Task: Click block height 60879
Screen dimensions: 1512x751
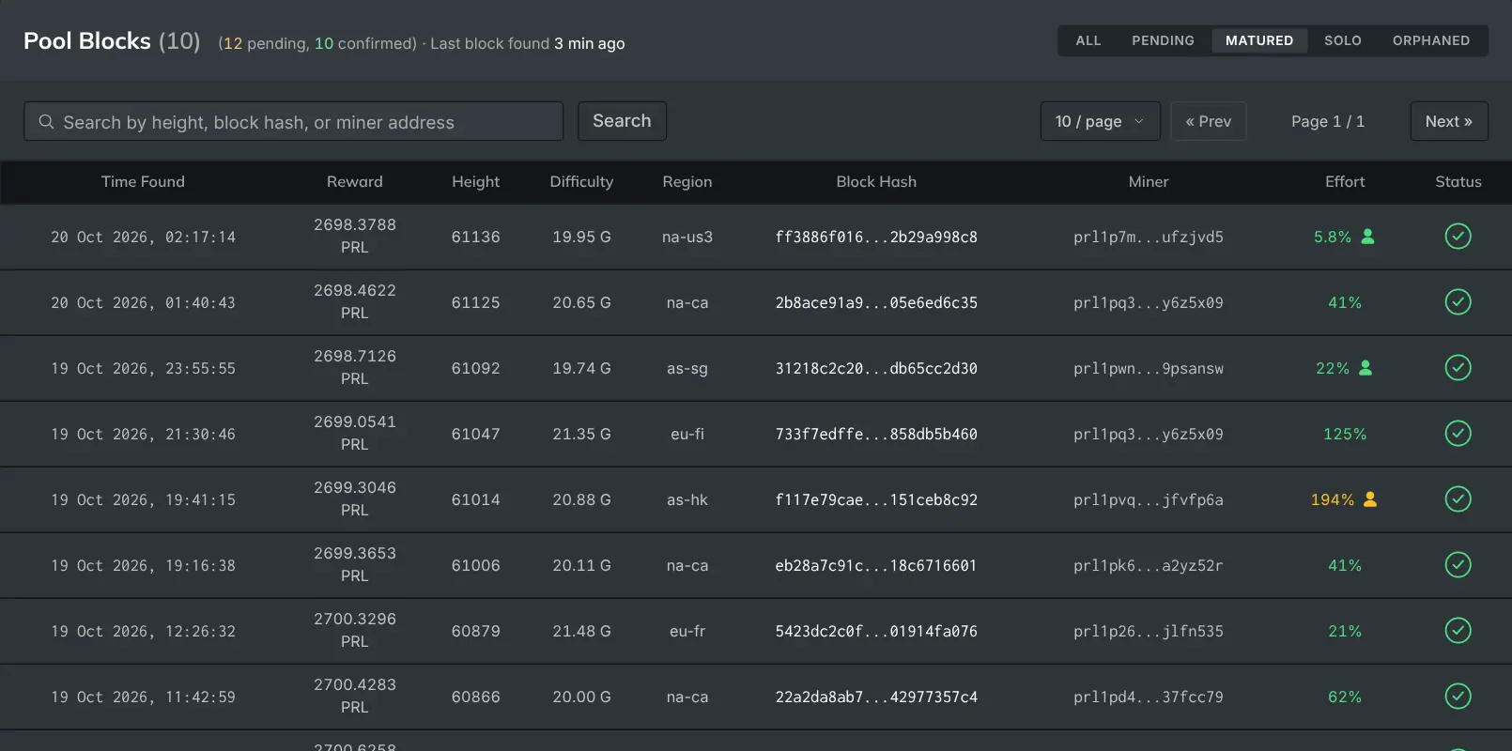Action: 475,631
